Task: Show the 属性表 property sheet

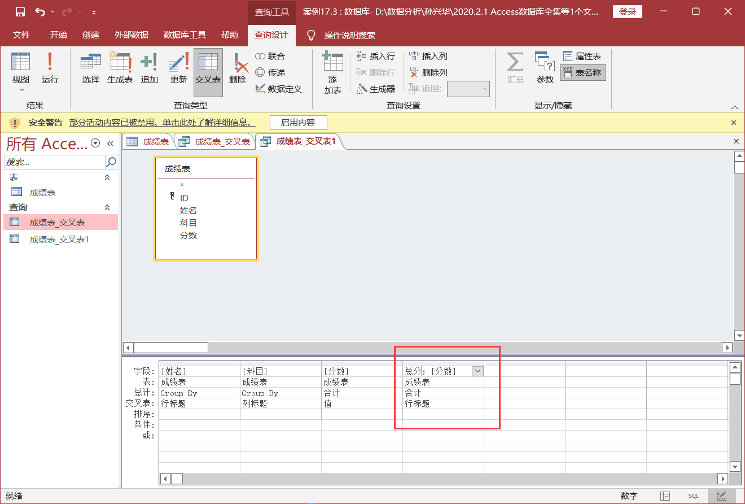Action: (x=582, y=56)
